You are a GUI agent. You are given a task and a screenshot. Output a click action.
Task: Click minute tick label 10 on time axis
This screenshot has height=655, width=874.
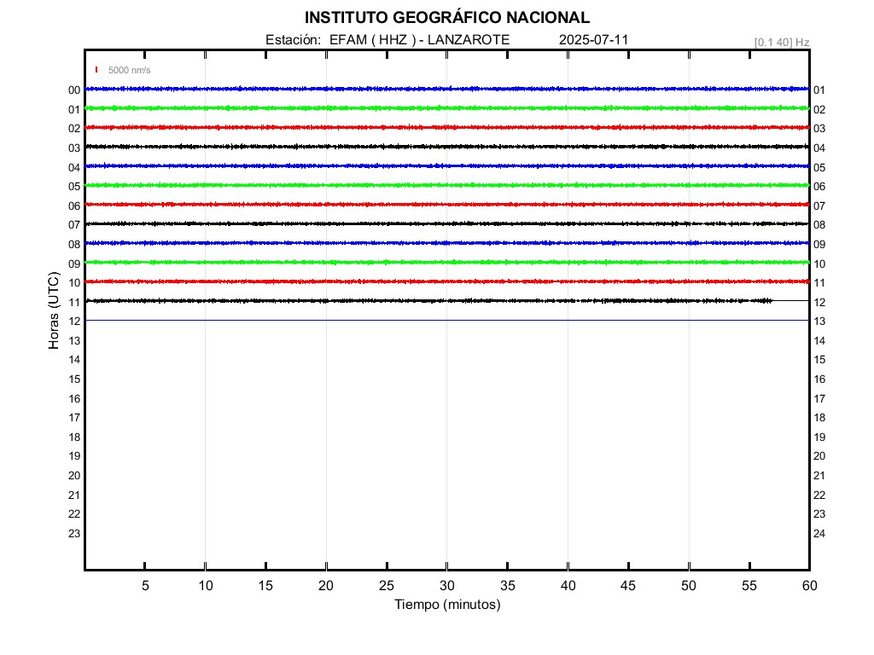pos(206,585)
